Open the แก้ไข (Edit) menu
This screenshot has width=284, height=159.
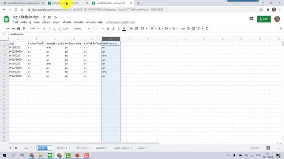click(x=24, y=22)
